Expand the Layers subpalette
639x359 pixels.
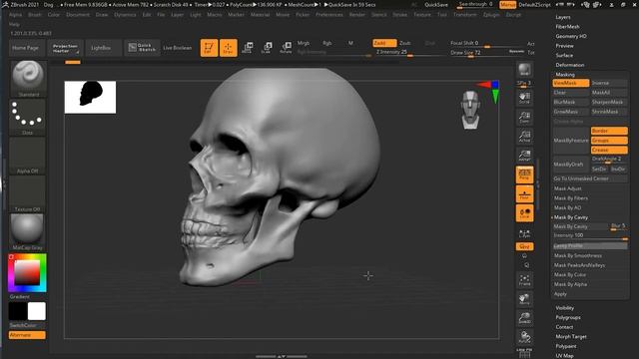[563, 17]
